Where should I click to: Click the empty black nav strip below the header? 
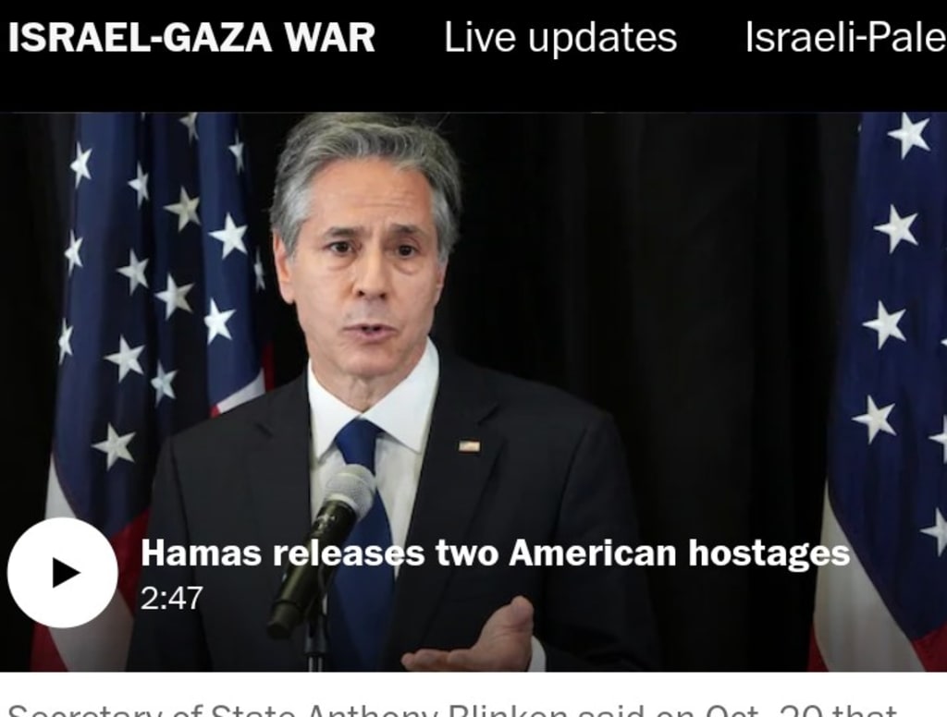click(x=473, y=91)
